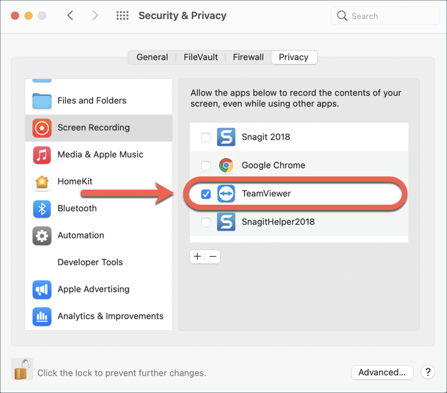The image size is (447, 393).
Task: Check the Google Chrome checkbox
Action: [206, 165]
